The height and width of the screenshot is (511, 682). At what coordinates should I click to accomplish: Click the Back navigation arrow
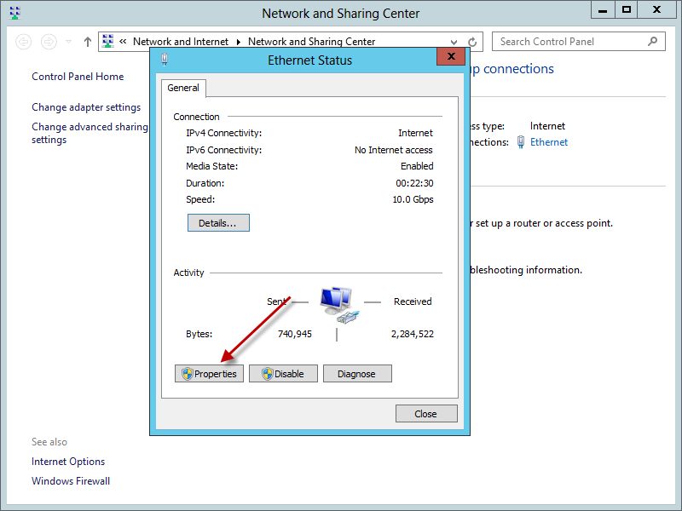coord(24,42)
